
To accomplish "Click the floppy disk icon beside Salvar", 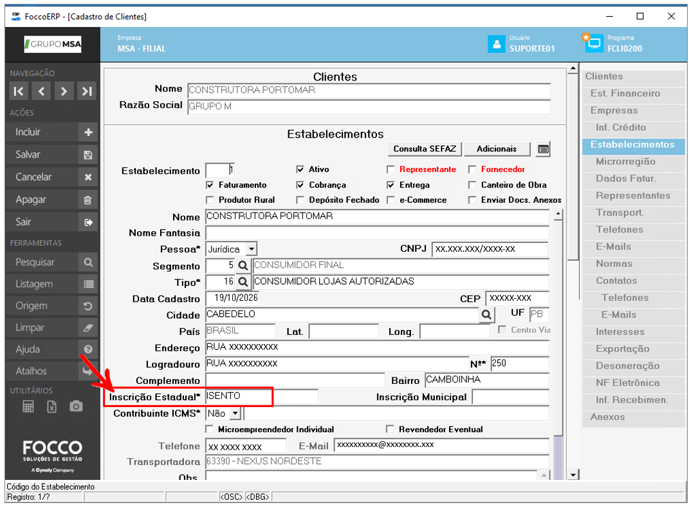I will [88, 155].
